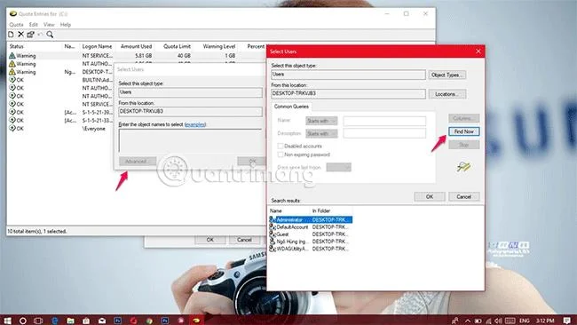Click the Advanced... button in background Select Users dialog

click(x=138, y=162)
